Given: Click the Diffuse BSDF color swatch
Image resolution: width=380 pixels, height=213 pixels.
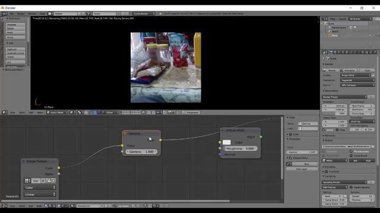Looking at the screenshot, I should [x=227, y=143].
